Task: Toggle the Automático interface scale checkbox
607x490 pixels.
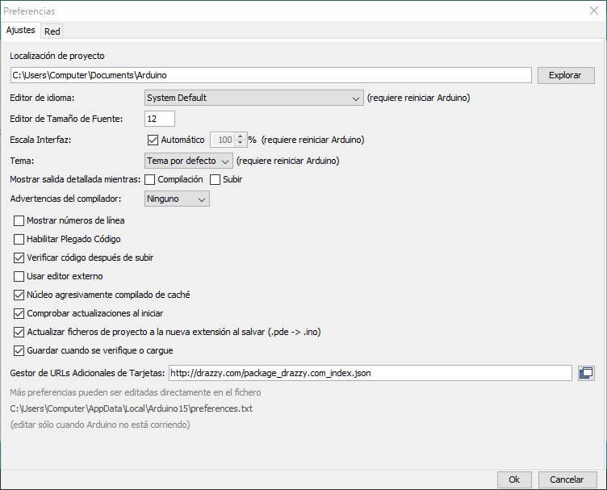Action: coord(153,140)
